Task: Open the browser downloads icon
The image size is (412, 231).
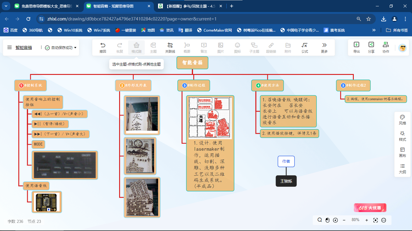Action: (384, 19)
